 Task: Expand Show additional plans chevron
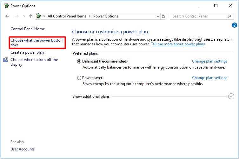coord(231,96)
